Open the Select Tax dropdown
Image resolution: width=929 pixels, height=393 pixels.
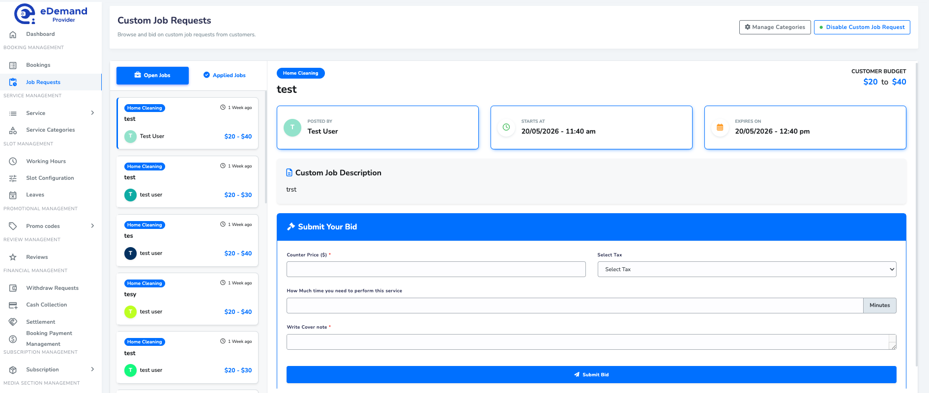747,269
